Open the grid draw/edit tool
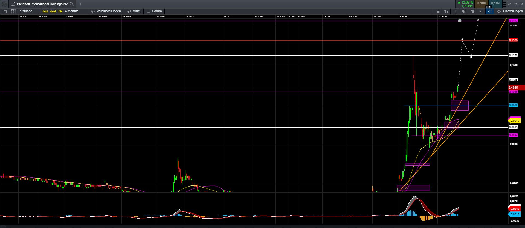This screenshot has width=525, height=228. click(x=463, y=11)
